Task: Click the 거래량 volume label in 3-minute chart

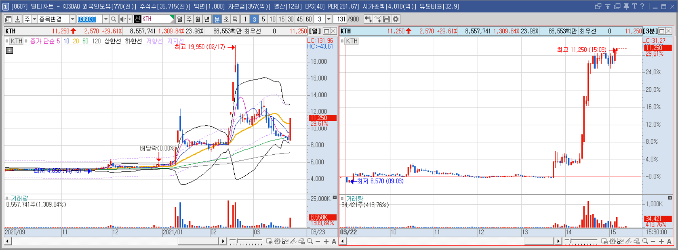Action: [355, 199]
